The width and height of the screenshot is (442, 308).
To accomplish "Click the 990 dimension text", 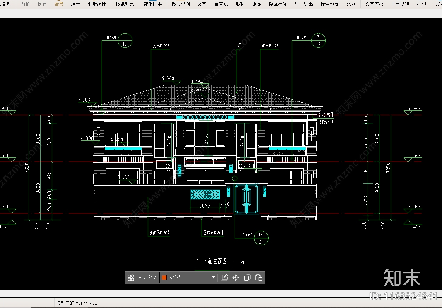I will coord(50,207).
